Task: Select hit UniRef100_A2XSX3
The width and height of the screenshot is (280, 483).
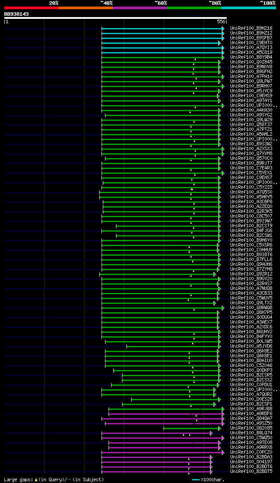Action: coord(251,149)
